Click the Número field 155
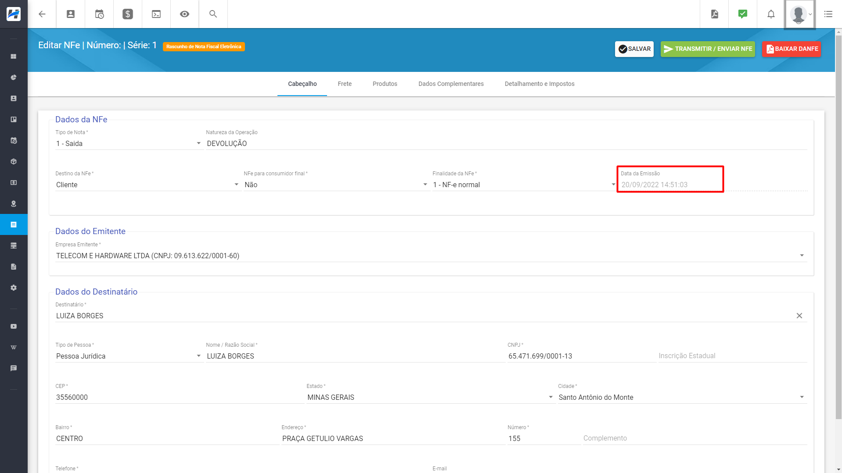842x473 pixels. (x=544, y=438)
